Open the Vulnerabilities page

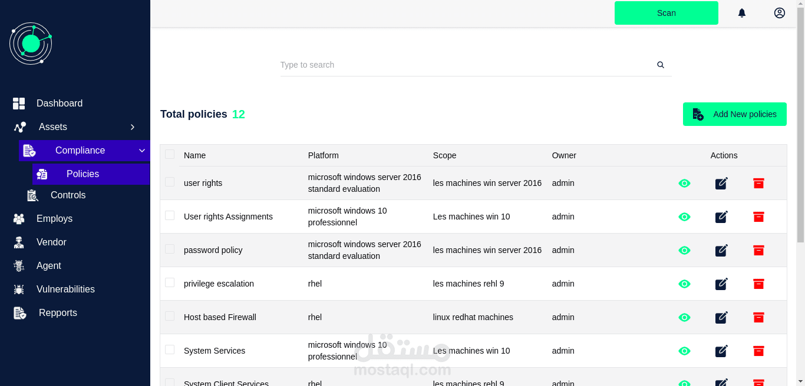point(65,289)
